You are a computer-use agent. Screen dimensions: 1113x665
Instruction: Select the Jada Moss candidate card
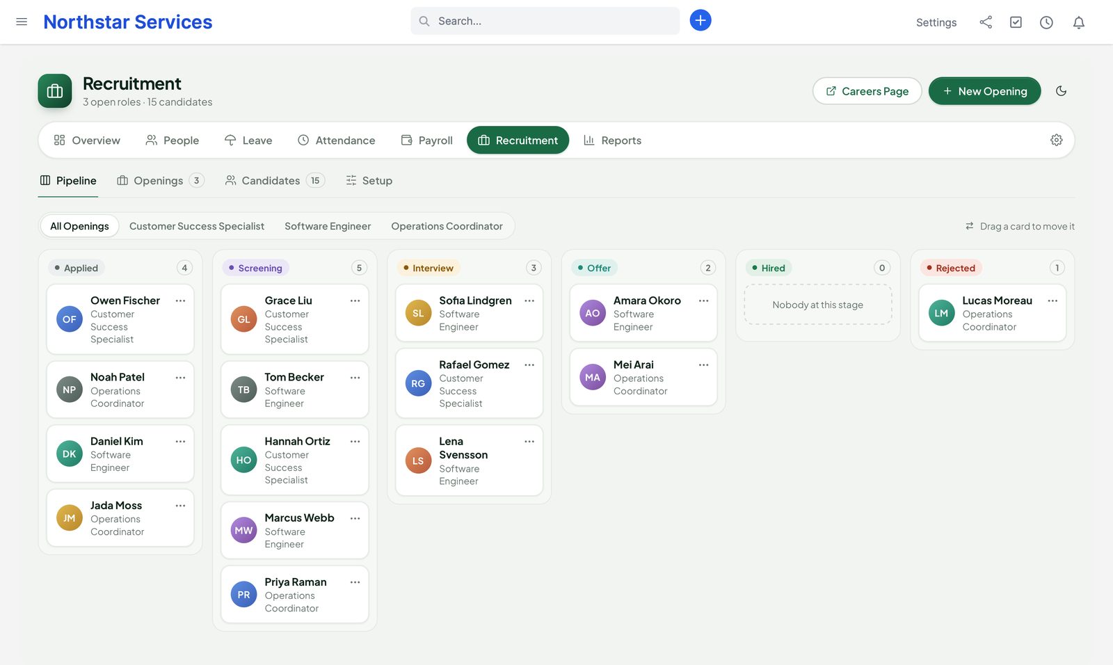coord(120,518)
